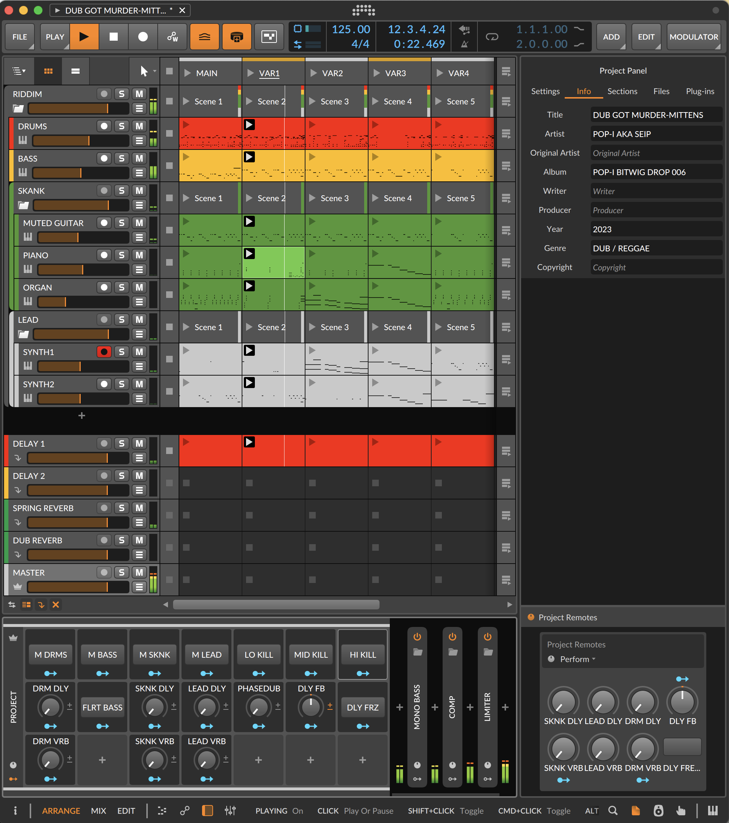The image size is (729, 823).
Task: Collapse the SKANK group folder
Action: point(23,205)
